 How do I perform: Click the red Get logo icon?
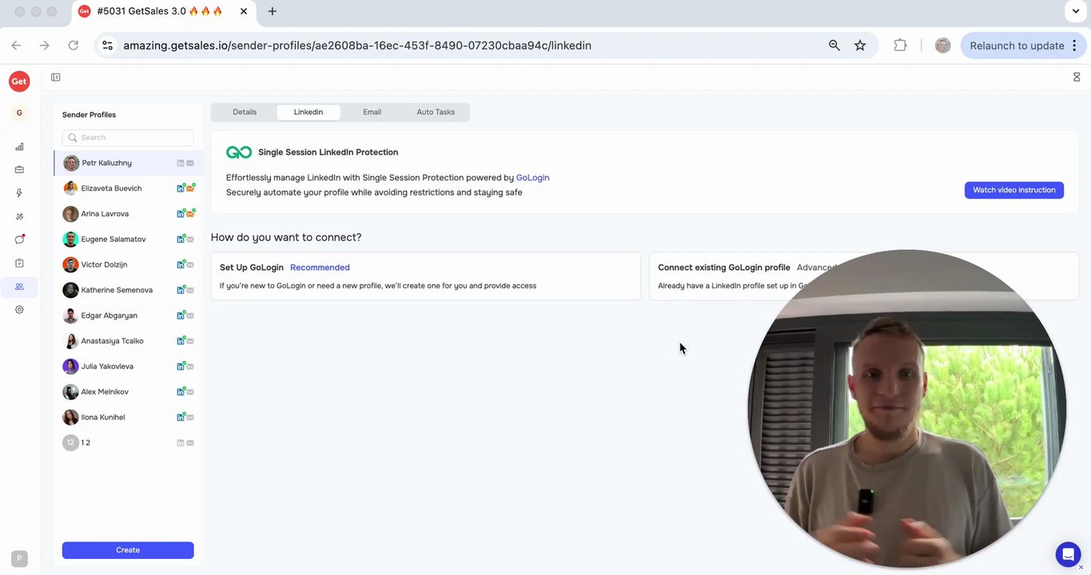tap(19, 81)
